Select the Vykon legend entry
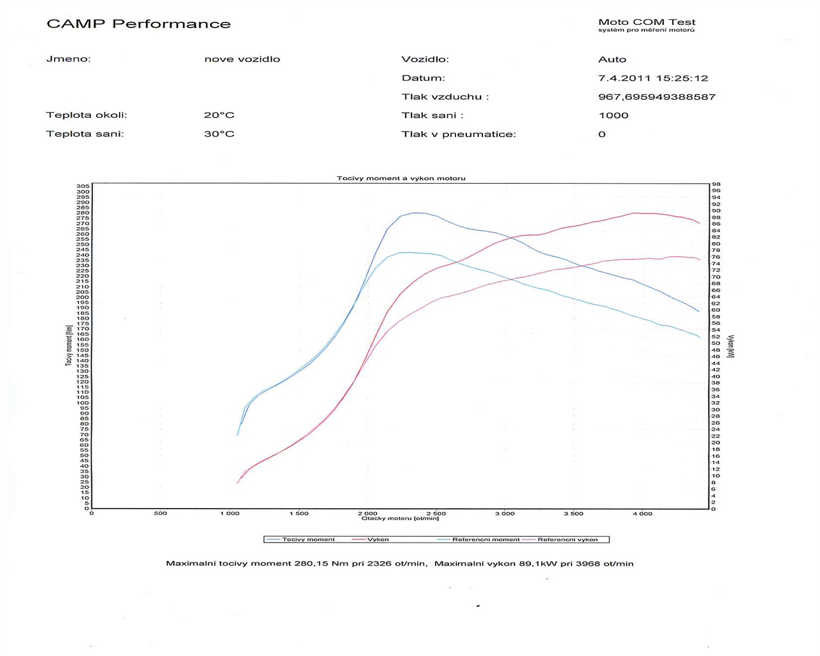This screenshot has width=820, height=656. (377, 539)
